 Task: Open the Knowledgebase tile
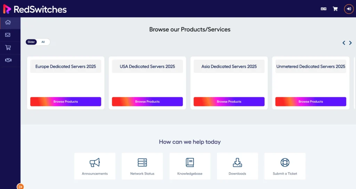pyautogui.click(x=190, y=166)
